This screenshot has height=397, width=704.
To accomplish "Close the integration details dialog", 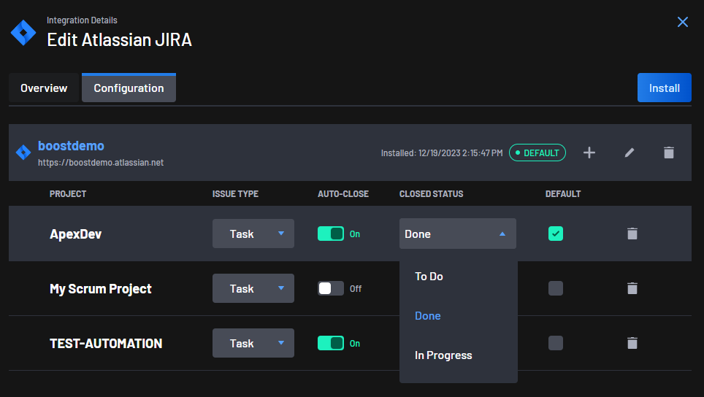I will click(682, 22).
